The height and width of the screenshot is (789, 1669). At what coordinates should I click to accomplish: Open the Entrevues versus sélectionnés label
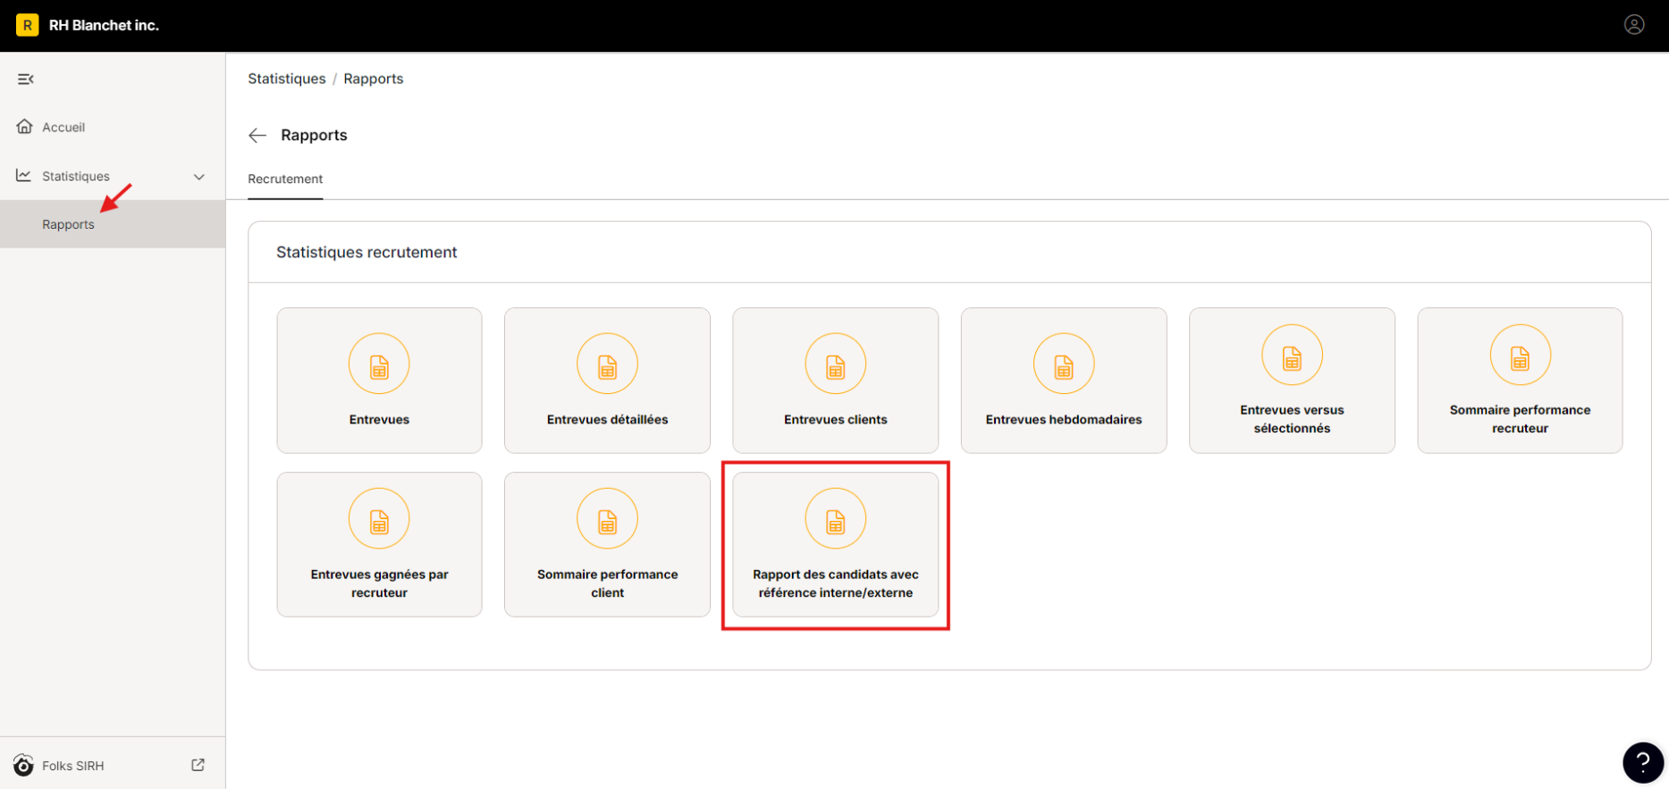1292,419
